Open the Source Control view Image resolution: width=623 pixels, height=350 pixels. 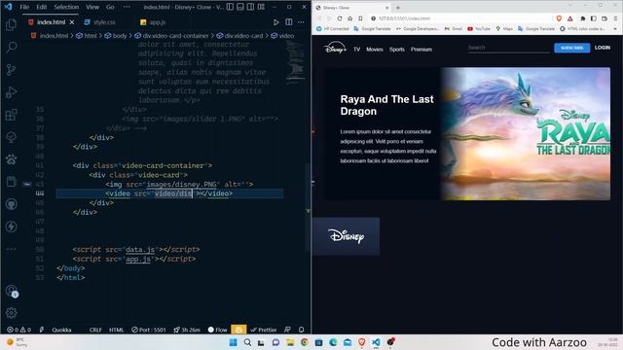[x=11, y=70]
